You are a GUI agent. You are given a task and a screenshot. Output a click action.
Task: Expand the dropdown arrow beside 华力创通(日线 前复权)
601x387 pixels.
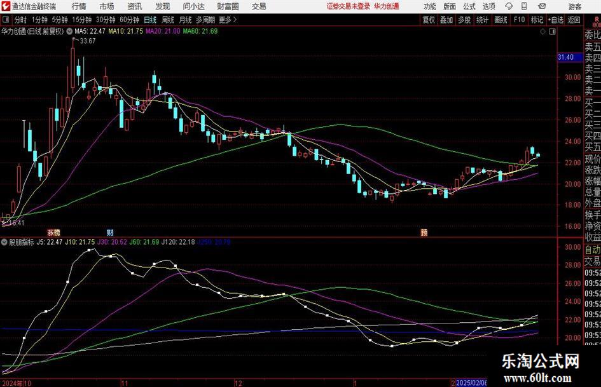pyautogui.click(x=69, y=31)
